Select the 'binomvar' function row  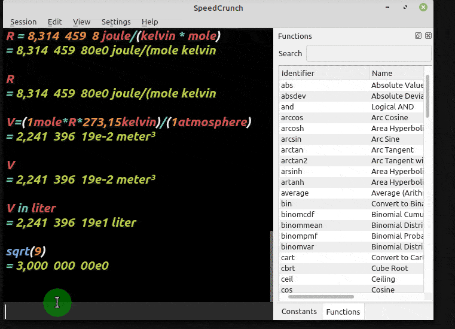coord(352,246)
